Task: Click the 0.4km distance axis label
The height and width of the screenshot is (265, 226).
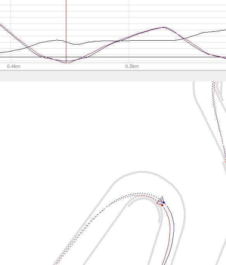Action: point(14,67)
